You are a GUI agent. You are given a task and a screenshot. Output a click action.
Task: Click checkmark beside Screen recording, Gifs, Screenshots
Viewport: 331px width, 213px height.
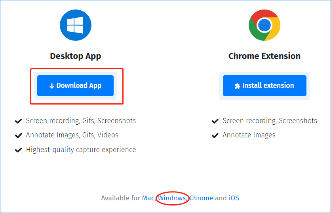pos(18,121)
